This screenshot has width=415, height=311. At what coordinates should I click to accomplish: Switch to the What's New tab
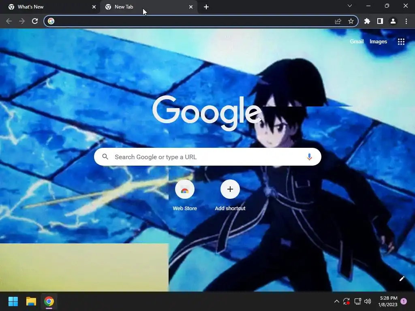pos(50,7)
